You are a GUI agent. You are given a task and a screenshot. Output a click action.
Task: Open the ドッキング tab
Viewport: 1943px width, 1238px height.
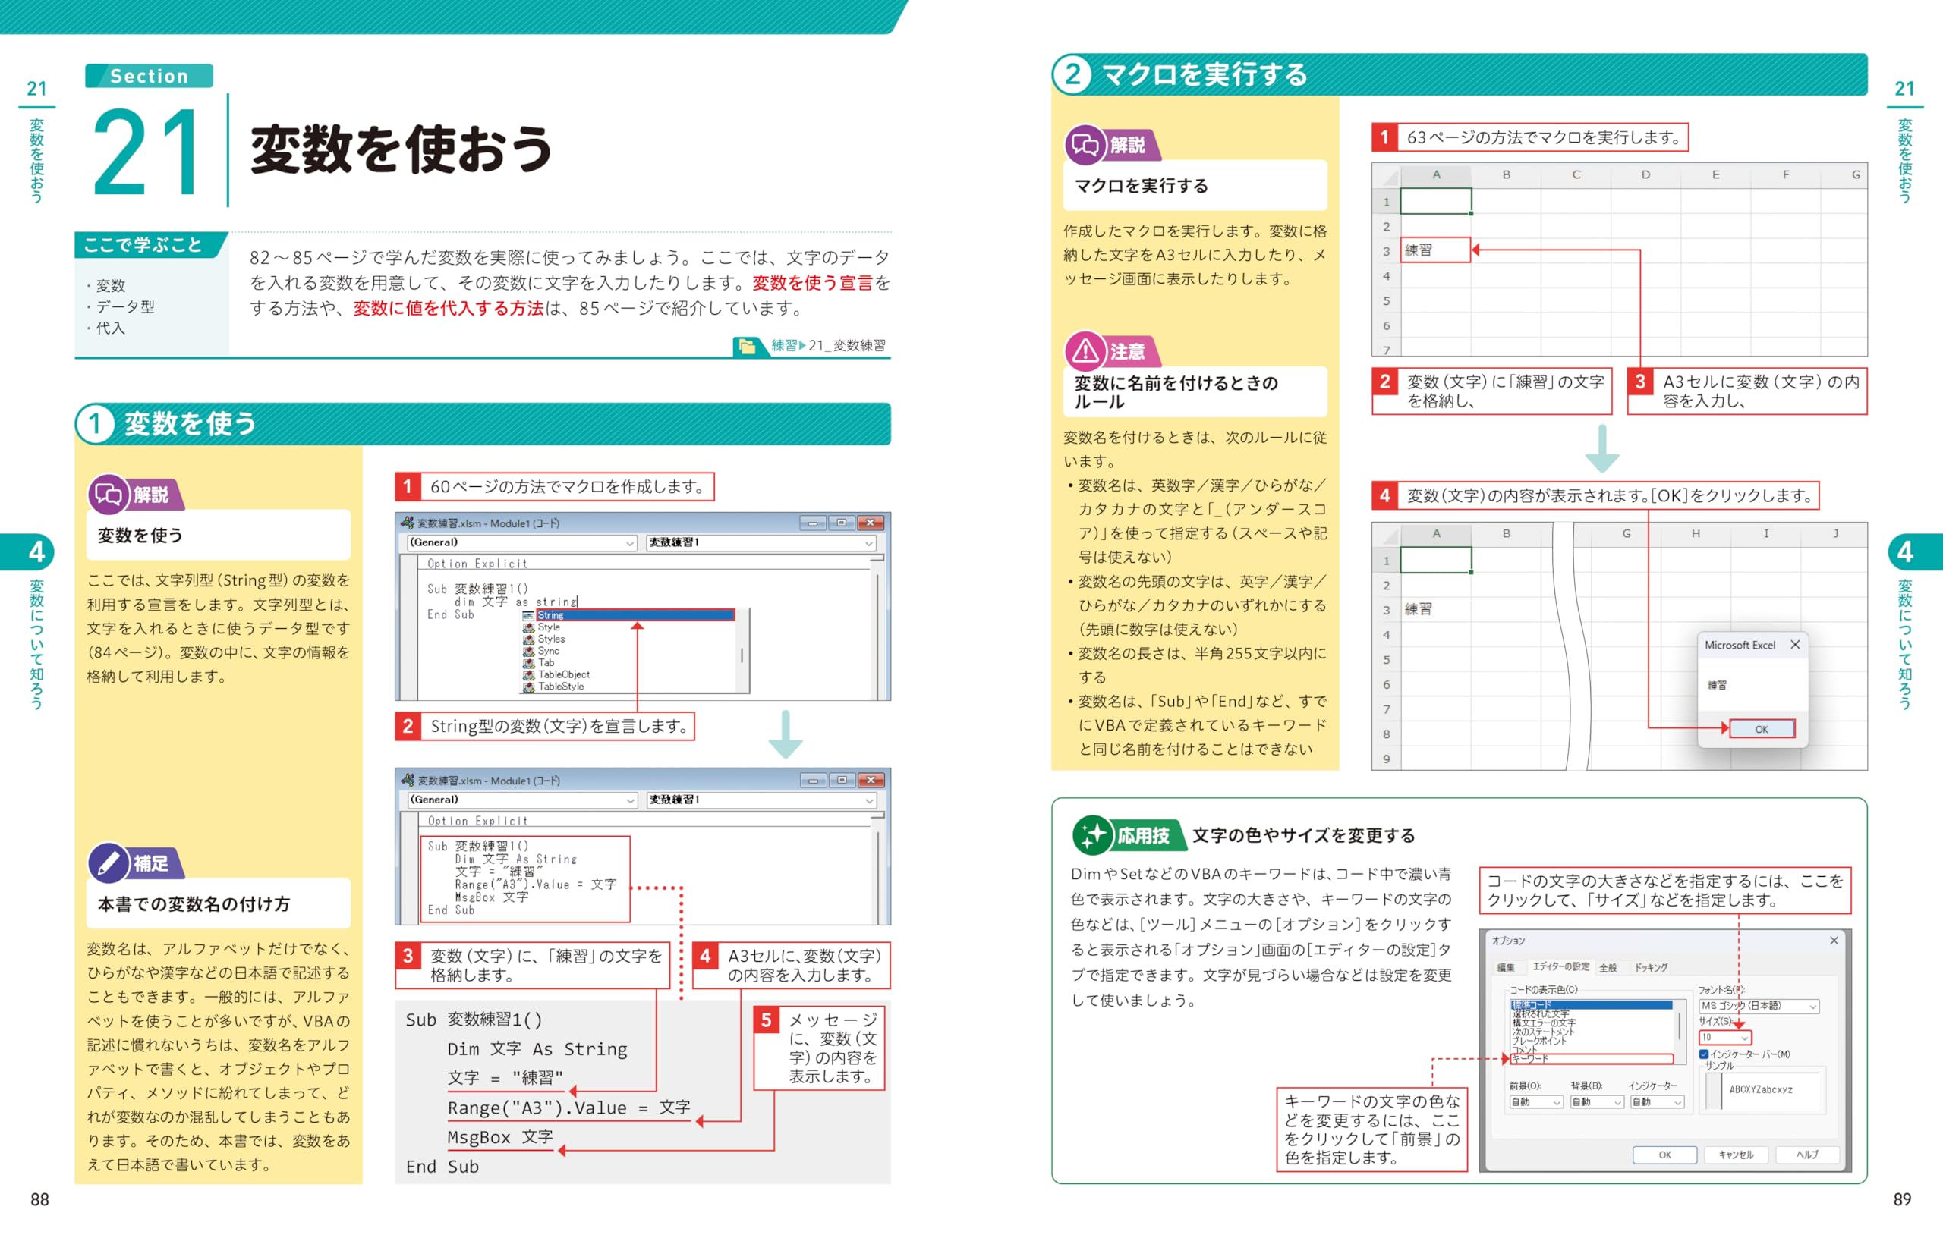pos(1651,967)
